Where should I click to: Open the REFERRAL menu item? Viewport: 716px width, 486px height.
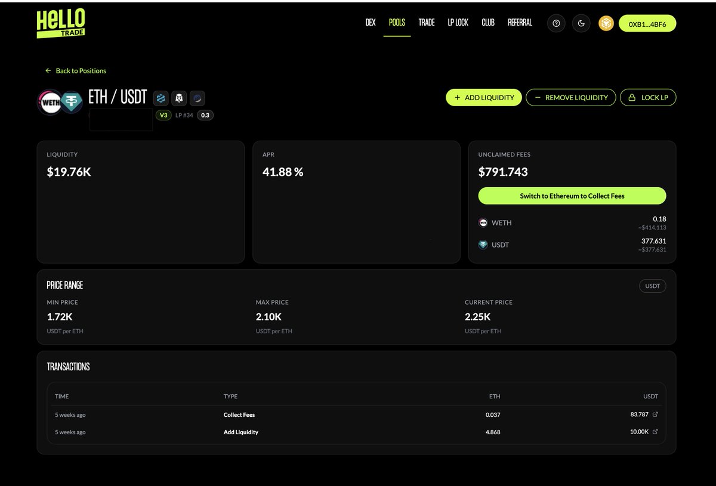520,23
